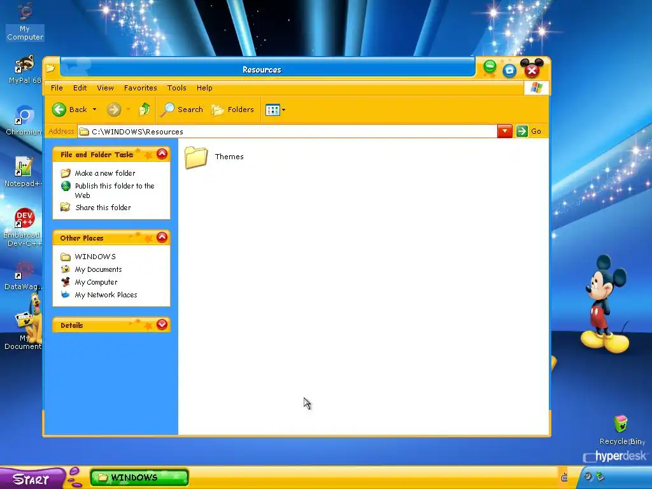This screenshot has width=652, height=489.
Task: Open the Start menu
Action: coord(32,479)
